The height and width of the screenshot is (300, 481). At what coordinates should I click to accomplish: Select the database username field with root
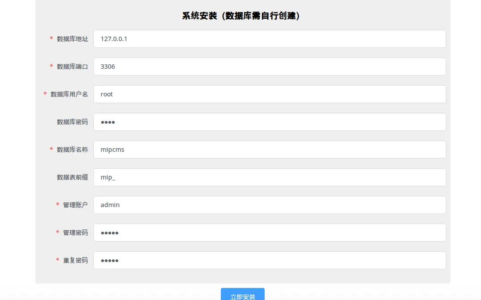click(269, 94)
